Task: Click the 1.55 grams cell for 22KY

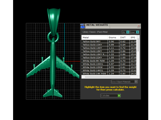Action: (113, 58)
